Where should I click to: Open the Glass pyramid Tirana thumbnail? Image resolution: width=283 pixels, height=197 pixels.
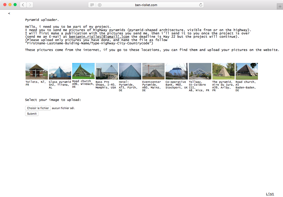[x=60, y=71]
